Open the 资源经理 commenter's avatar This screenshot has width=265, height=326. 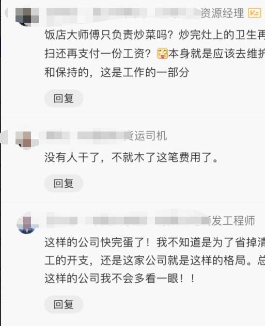27,17
